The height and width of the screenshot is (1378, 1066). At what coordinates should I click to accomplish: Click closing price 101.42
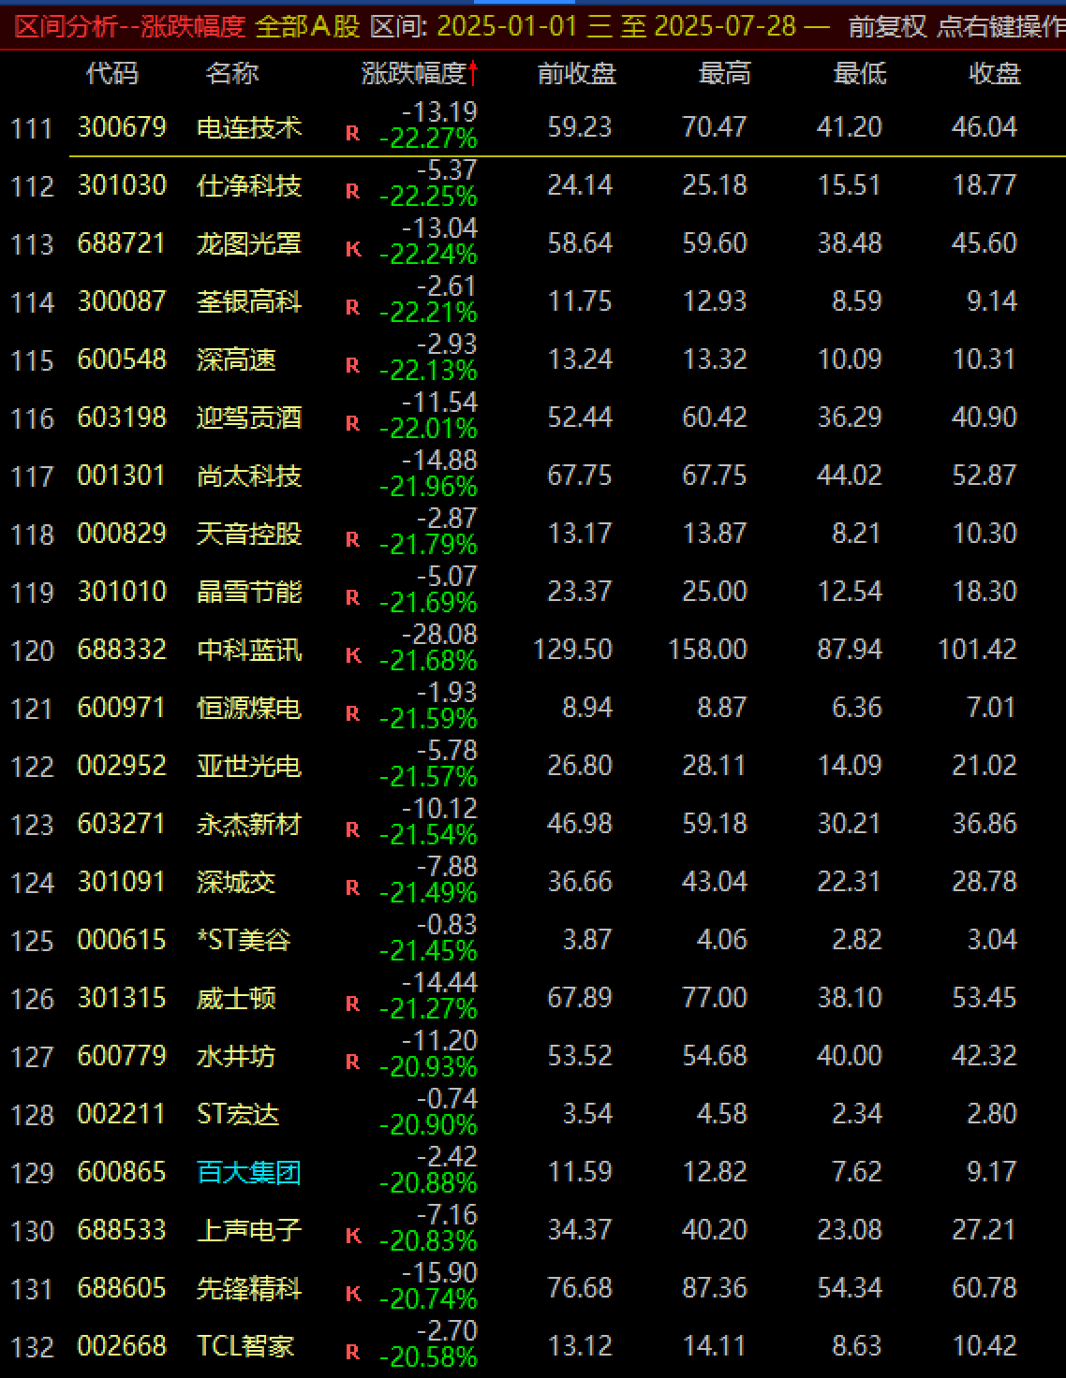978,649
